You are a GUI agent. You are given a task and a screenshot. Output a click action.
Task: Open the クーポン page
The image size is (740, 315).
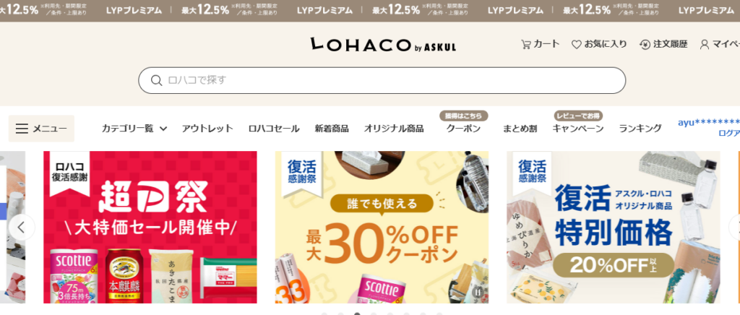(463, 129)
